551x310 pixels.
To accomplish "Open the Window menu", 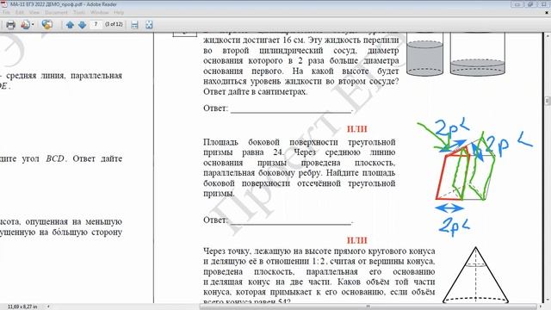I will click(100, 12).
